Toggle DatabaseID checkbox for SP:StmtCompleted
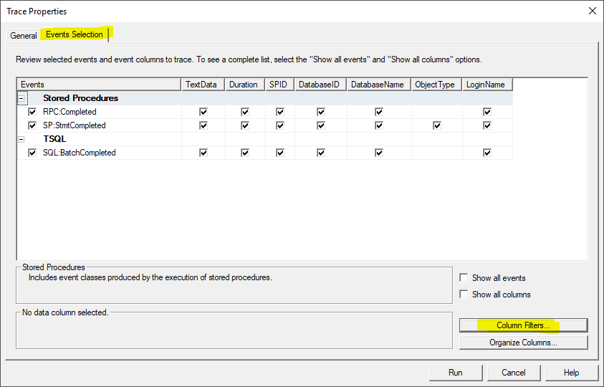Image resolution: width=604 pixels, height=387 pixels. (321, 125)
